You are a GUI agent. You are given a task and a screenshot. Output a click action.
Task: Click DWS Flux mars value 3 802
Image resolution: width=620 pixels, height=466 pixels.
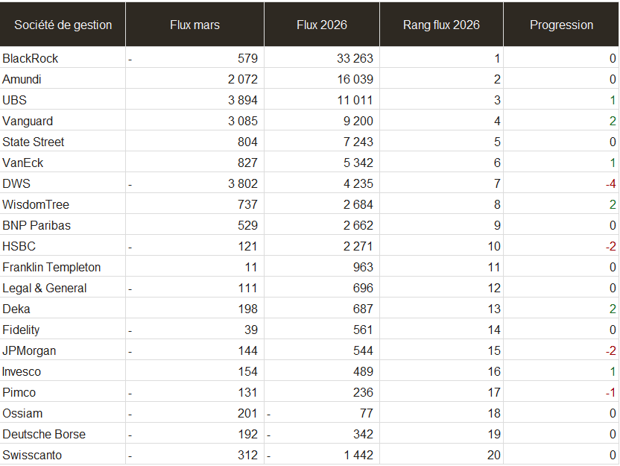(x=242, y=184)
